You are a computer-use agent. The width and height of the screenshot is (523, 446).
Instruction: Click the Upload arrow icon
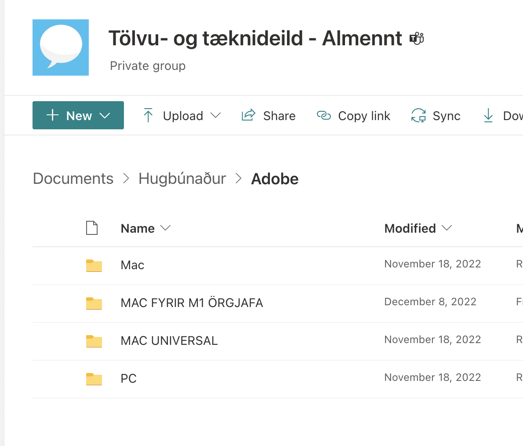click(148, 116)
